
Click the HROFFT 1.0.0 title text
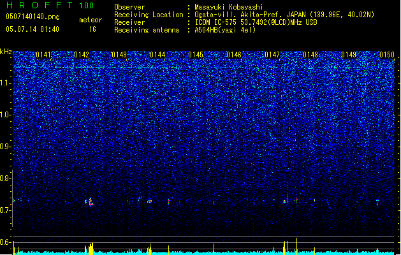click(50, 5)
